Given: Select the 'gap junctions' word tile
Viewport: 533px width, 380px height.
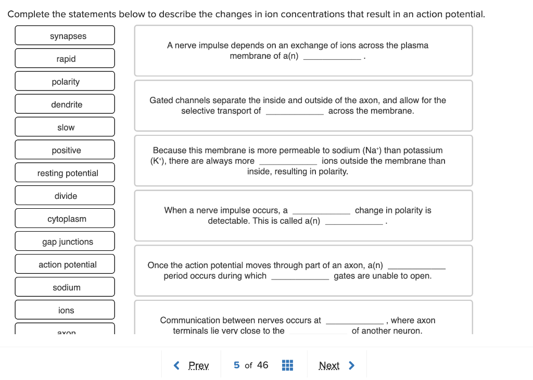Looking at the screenshot, I should pos(65,241).
